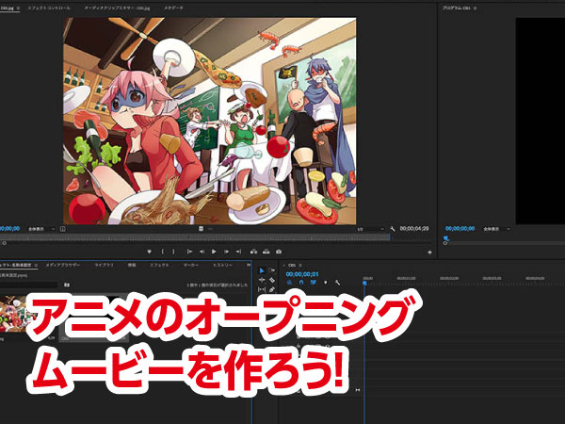Click Project panel find icon beside search
The height and width of the screenshot is (424, 565).
coord(67,285)
